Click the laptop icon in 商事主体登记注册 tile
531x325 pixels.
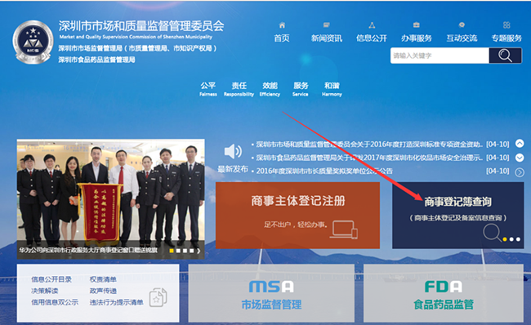coord(344,229)
